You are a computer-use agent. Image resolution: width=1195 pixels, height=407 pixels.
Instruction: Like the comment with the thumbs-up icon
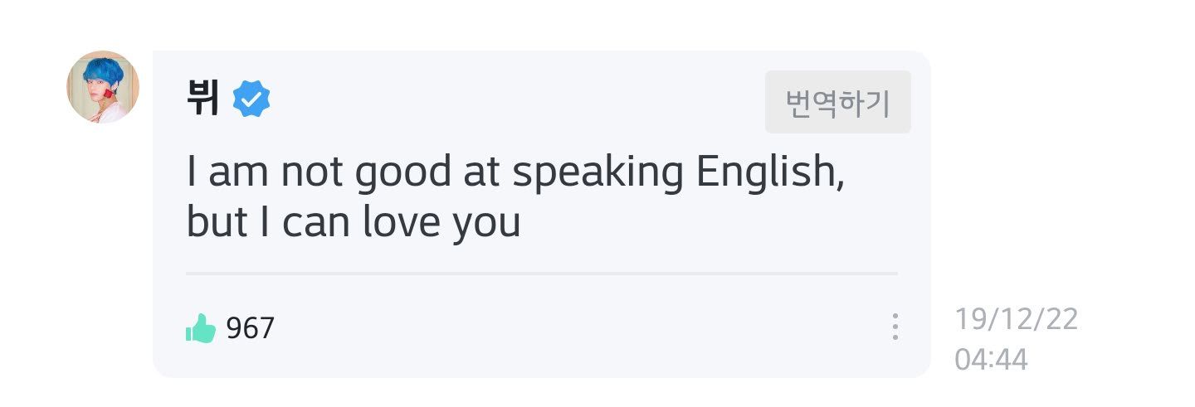(x=200, y=328)
